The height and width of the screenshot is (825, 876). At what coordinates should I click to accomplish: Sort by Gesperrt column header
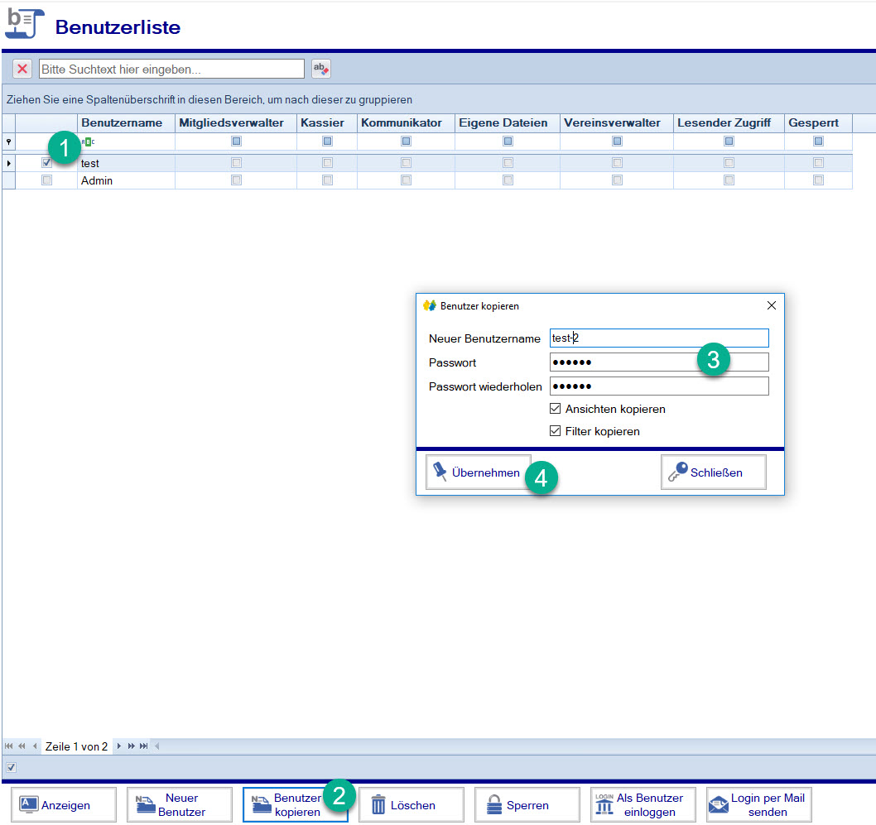tap(818, 122)
